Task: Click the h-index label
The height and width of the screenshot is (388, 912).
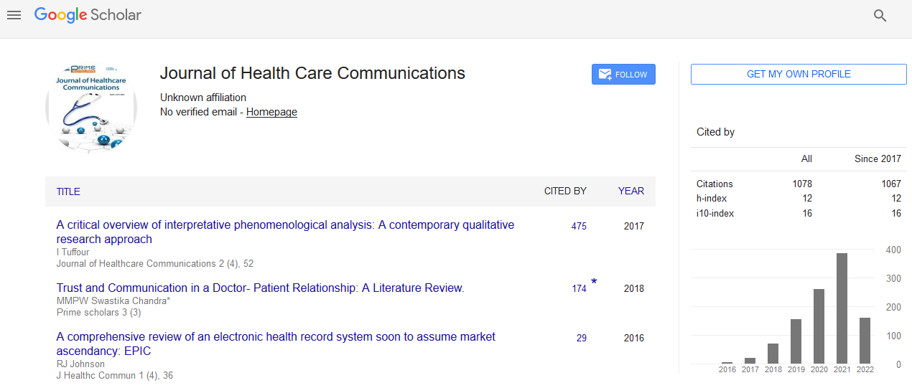Action: (x=710, y=199)
